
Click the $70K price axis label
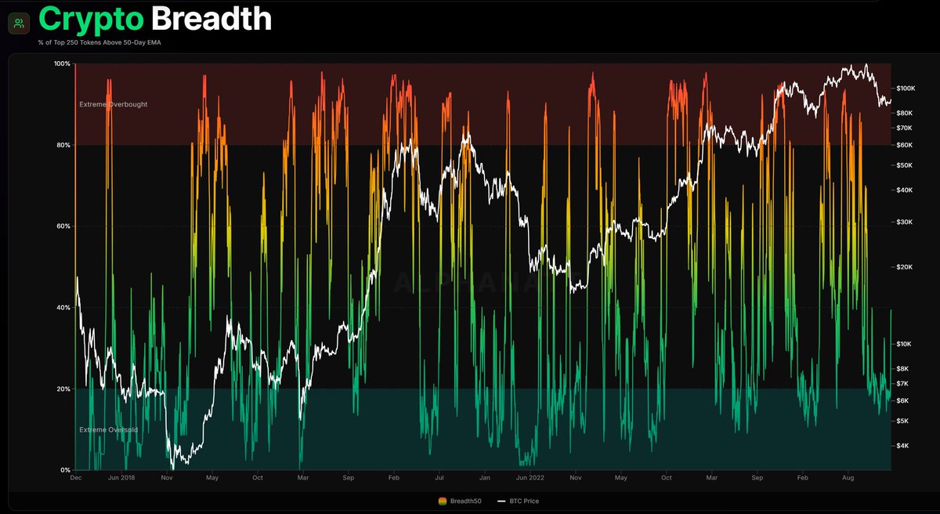coord(905,128)
